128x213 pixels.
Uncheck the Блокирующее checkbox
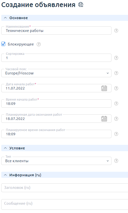coord(3,44)
